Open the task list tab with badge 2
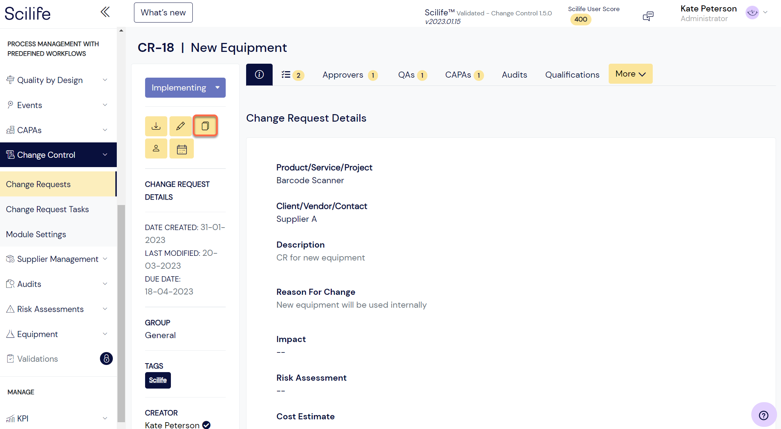Viewport: 781px width, 429px height. point(293,75)
